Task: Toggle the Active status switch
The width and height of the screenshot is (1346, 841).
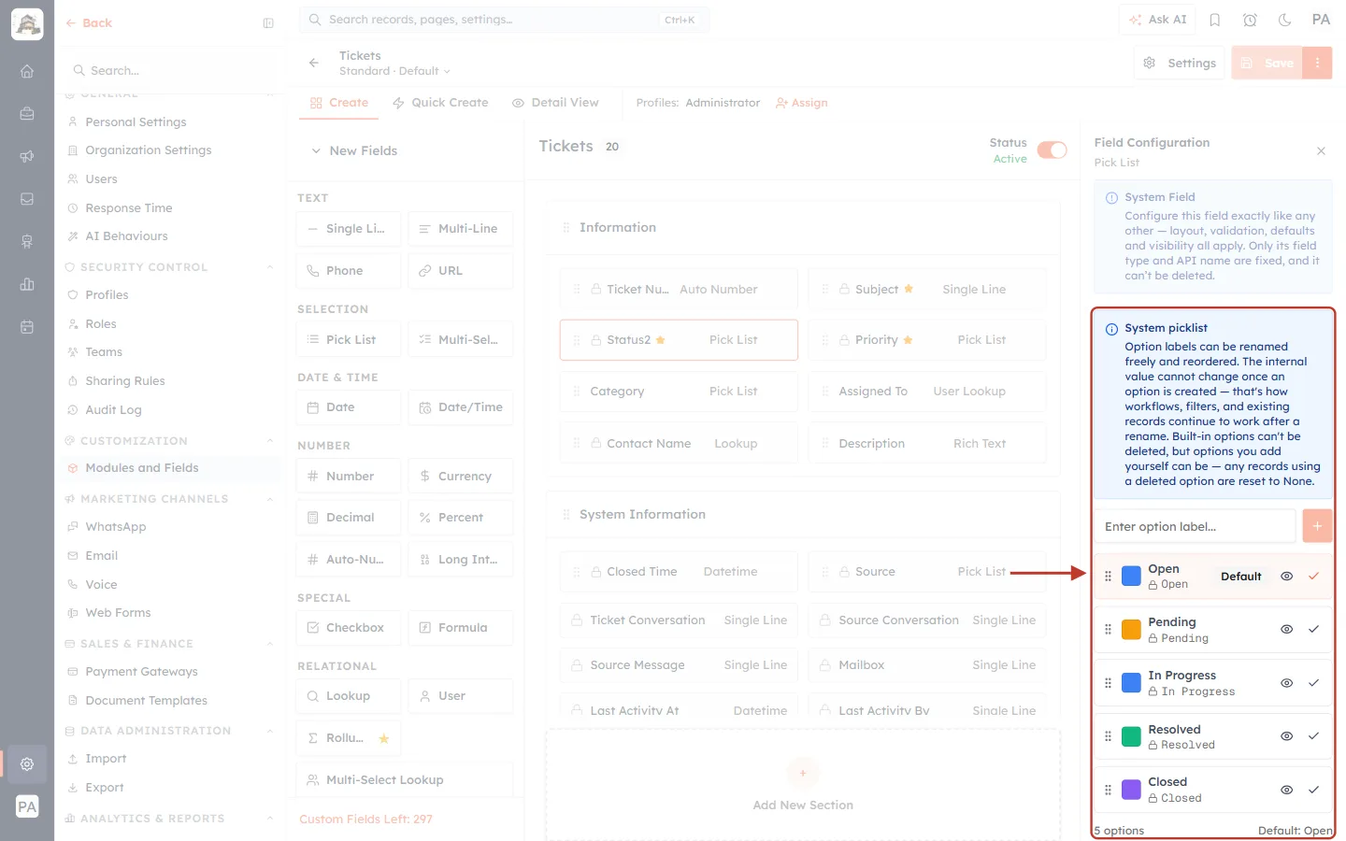Action: (1052, 150)
